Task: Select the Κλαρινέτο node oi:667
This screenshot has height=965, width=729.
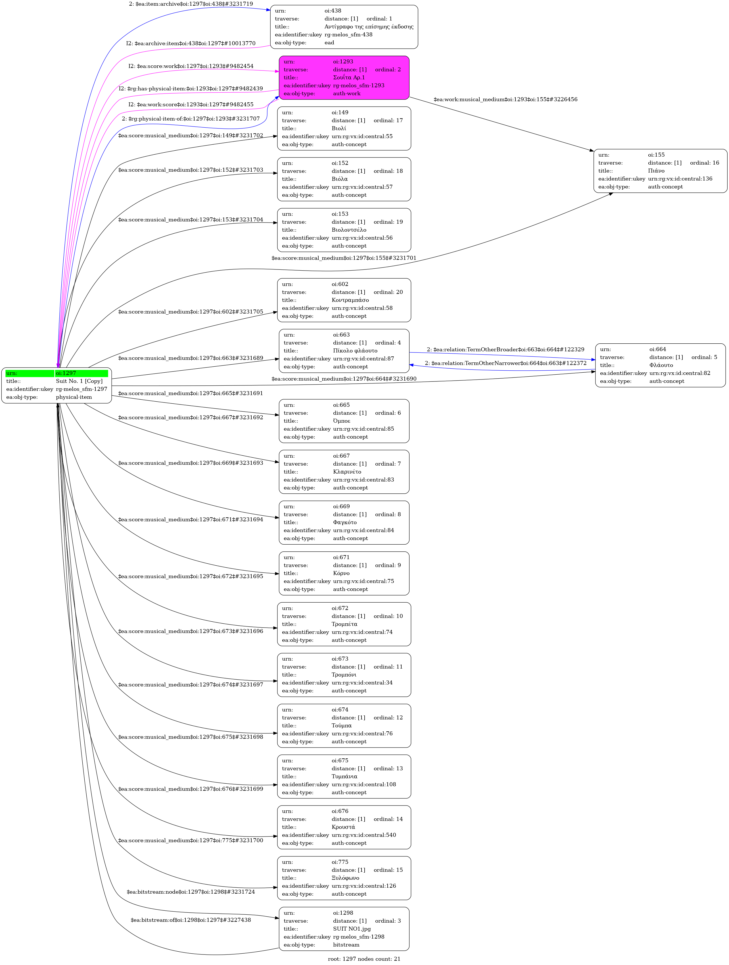Action: pos(344,472)
